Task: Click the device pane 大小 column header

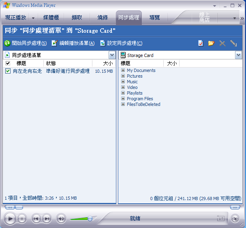Action: pyautogui.click(x=171, y=63)
